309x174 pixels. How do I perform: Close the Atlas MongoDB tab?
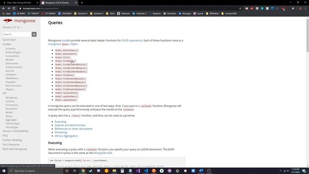(x=37, y=3)
